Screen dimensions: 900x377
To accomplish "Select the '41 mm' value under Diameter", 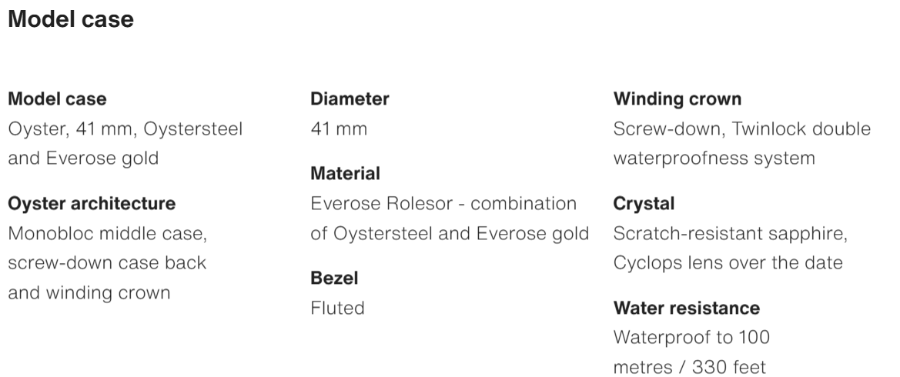I will point(338,128).
